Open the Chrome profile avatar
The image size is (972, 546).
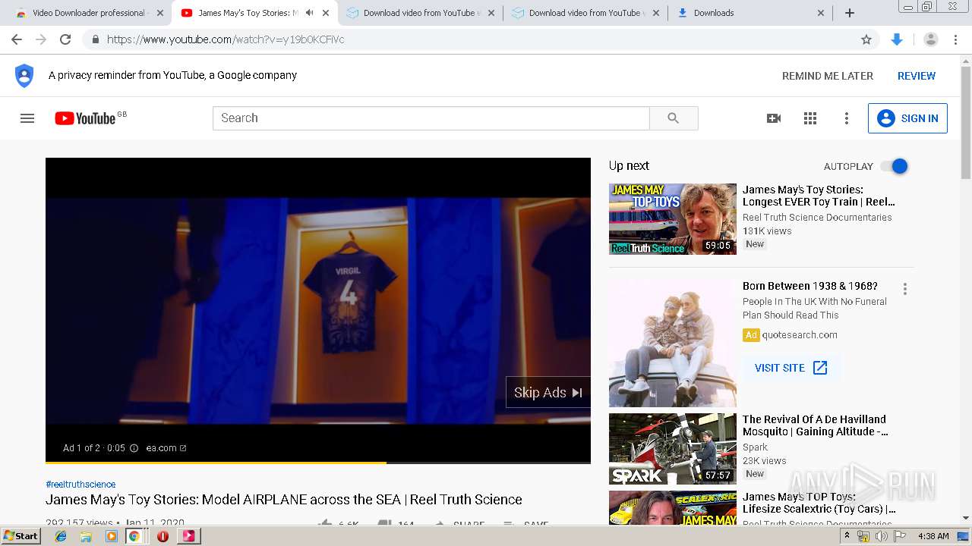tap(930, 39)
